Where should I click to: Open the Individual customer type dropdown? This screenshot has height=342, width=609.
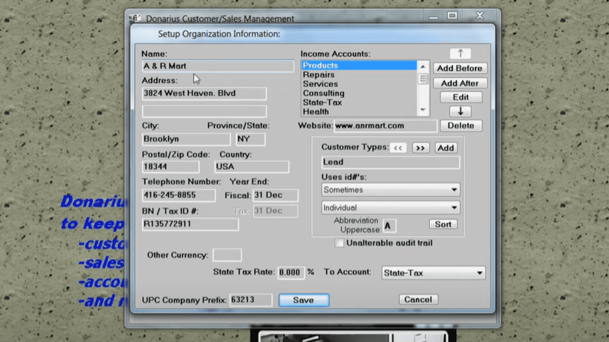390,208
